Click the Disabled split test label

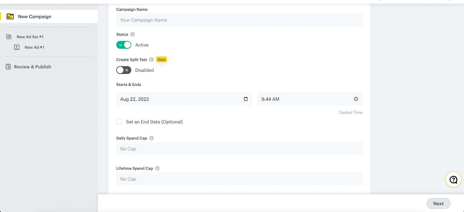tap(144, 70)
